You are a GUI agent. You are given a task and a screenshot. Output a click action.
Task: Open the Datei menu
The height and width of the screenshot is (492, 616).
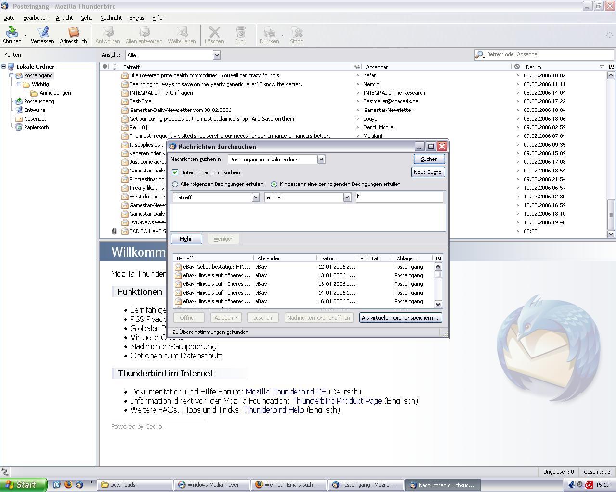tap(10, 18)
